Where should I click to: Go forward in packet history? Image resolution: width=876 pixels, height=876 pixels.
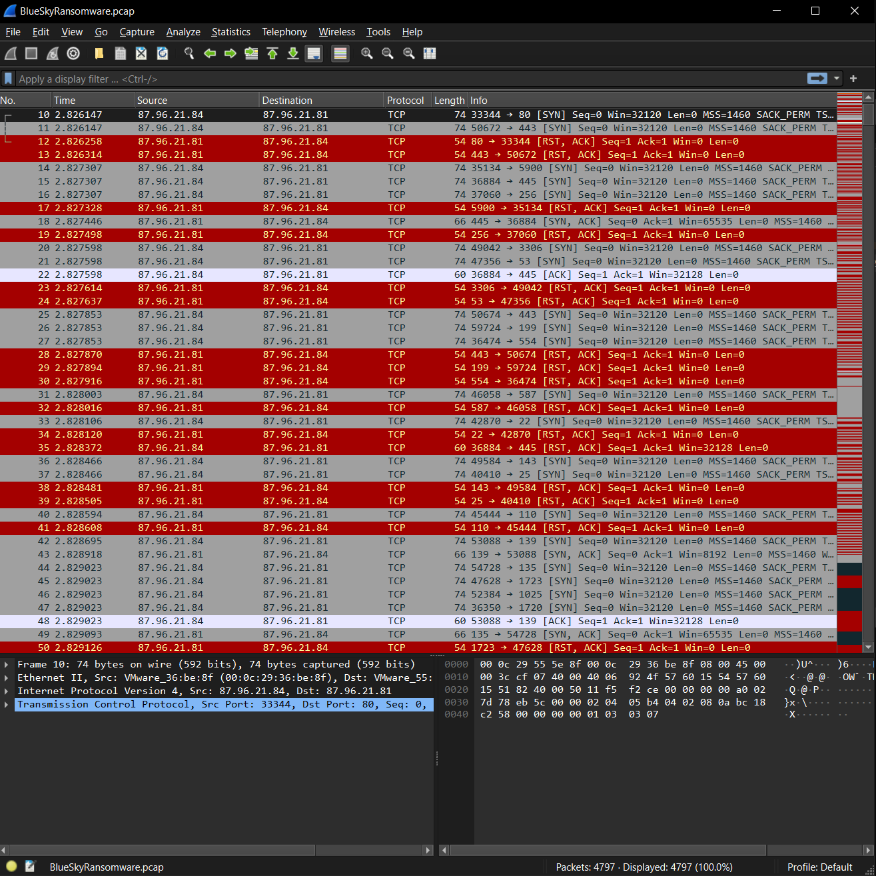point(230,53)
